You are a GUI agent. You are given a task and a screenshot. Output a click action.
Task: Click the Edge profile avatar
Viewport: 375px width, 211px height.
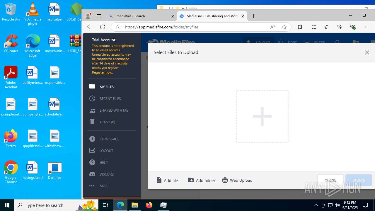click(x=88, y=16)
